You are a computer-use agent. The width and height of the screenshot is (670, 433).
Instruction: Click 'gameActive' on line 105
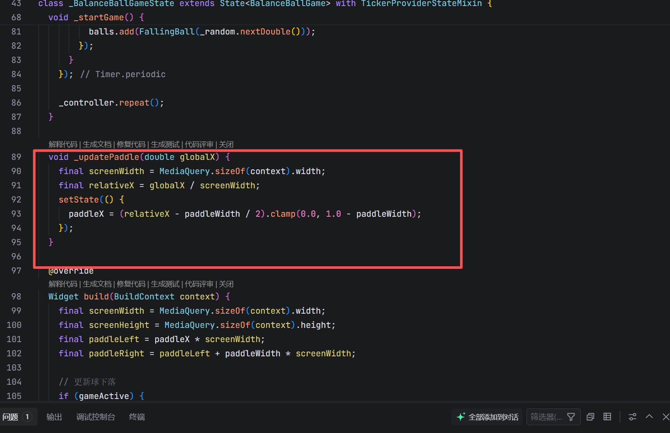point(104,396)
